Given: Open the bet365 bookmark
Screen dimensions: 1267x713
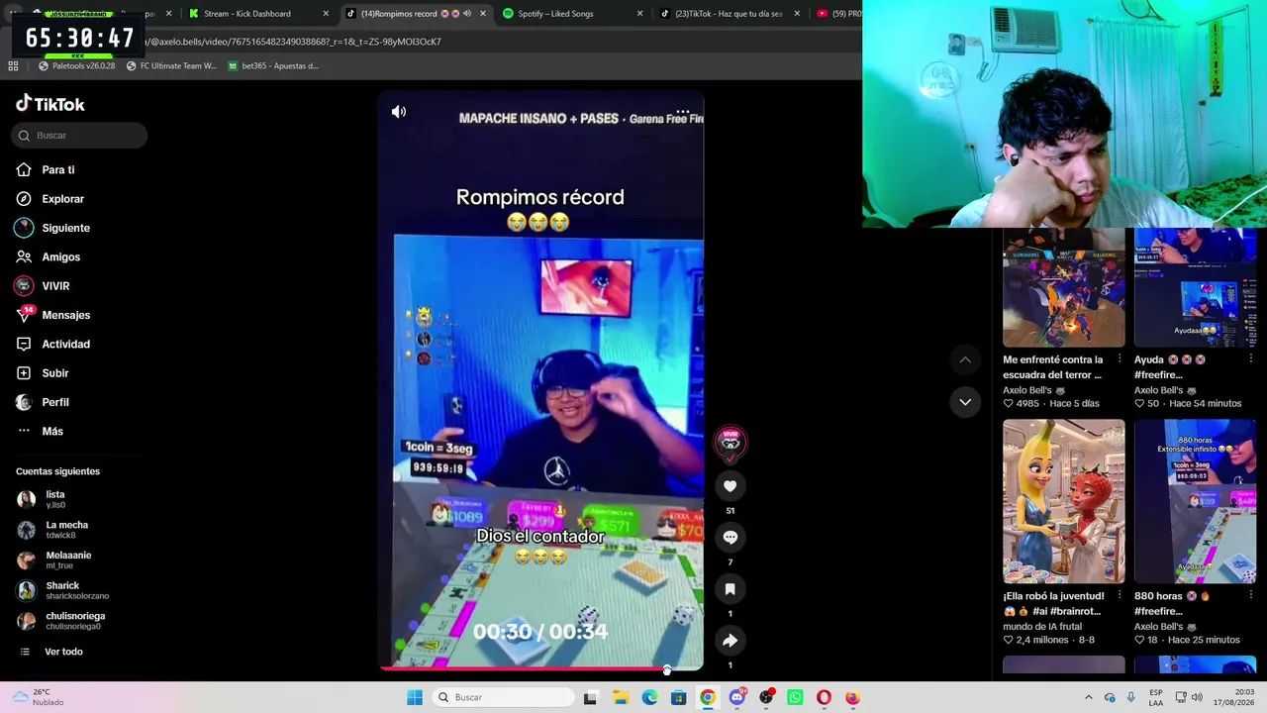Looking at the screenshot, I should point(273,66).
